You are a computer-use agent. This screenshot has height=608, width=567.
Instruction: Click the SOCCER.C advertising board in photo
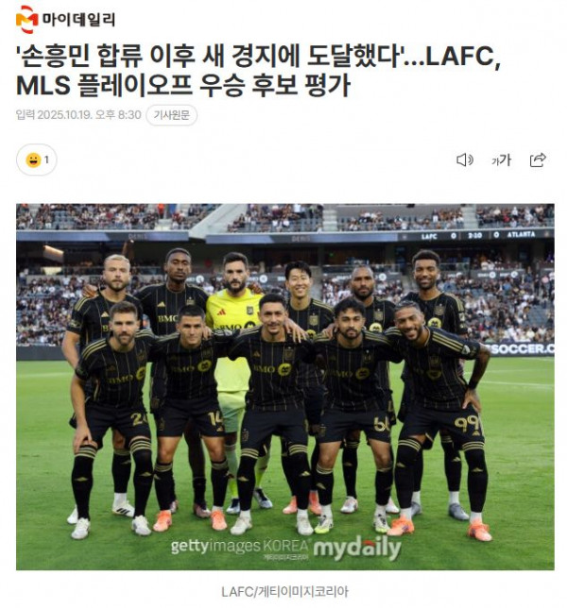click(x=520, y=349)
